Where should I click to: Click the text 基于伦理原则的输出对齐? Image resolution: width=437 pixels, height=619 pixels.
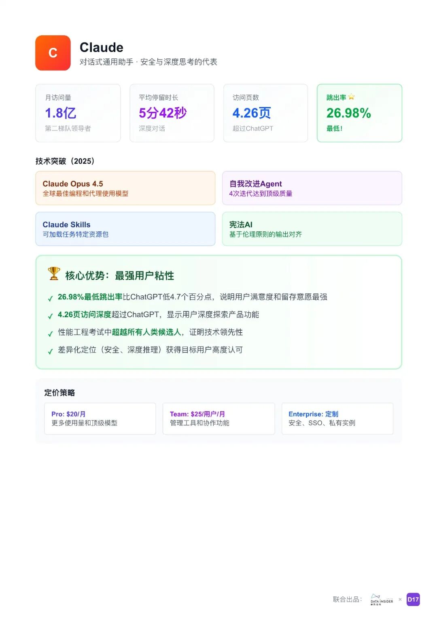(266, 235)
